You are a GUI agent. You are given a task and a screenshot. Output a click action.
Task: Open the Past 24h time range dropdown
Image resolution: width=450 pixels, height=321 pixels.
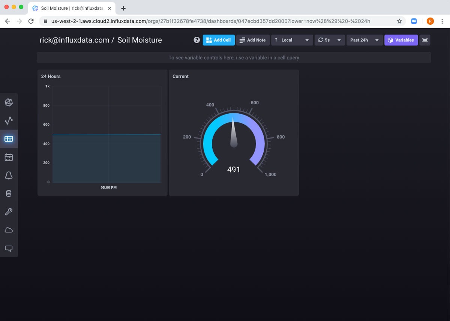(364, 40)
